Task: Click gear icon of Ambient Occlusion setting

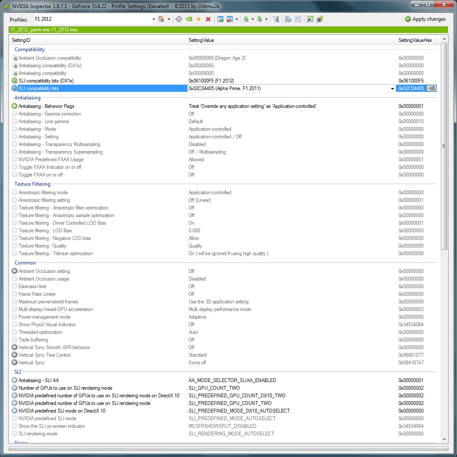Action: coord(14,271)
